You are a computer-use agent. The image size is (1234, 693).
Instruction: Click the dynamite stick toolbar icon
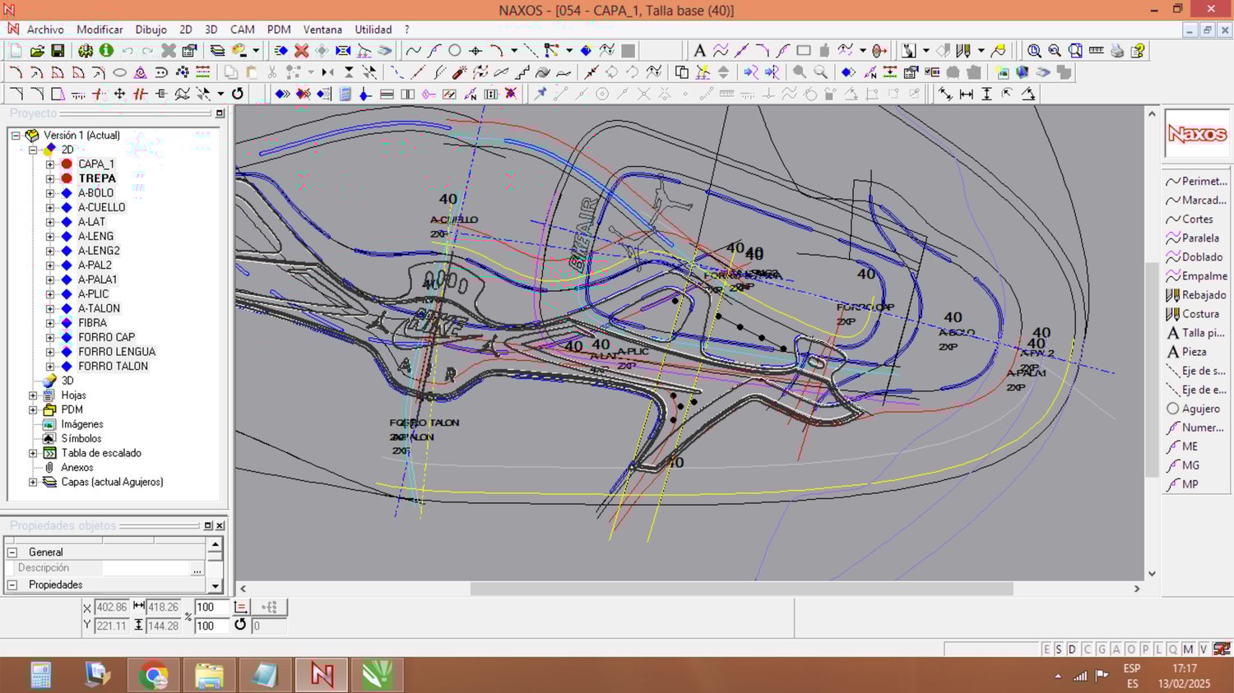click(x=460, y=72)
